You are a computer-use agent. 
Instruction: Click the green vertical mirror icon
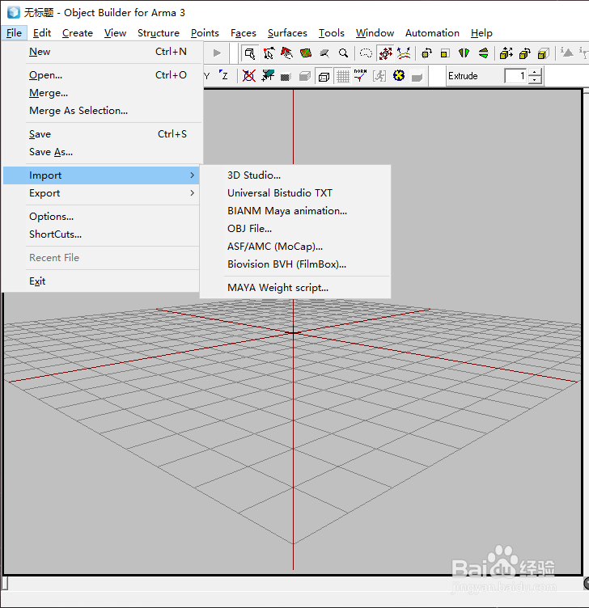tap(483, 53)
